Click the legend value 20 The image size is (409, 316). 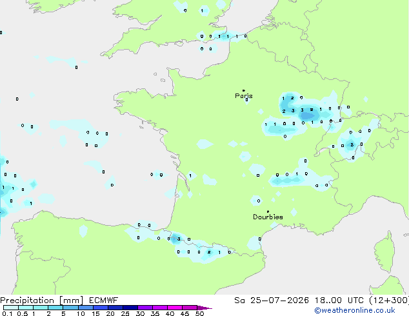coord(110,313)
